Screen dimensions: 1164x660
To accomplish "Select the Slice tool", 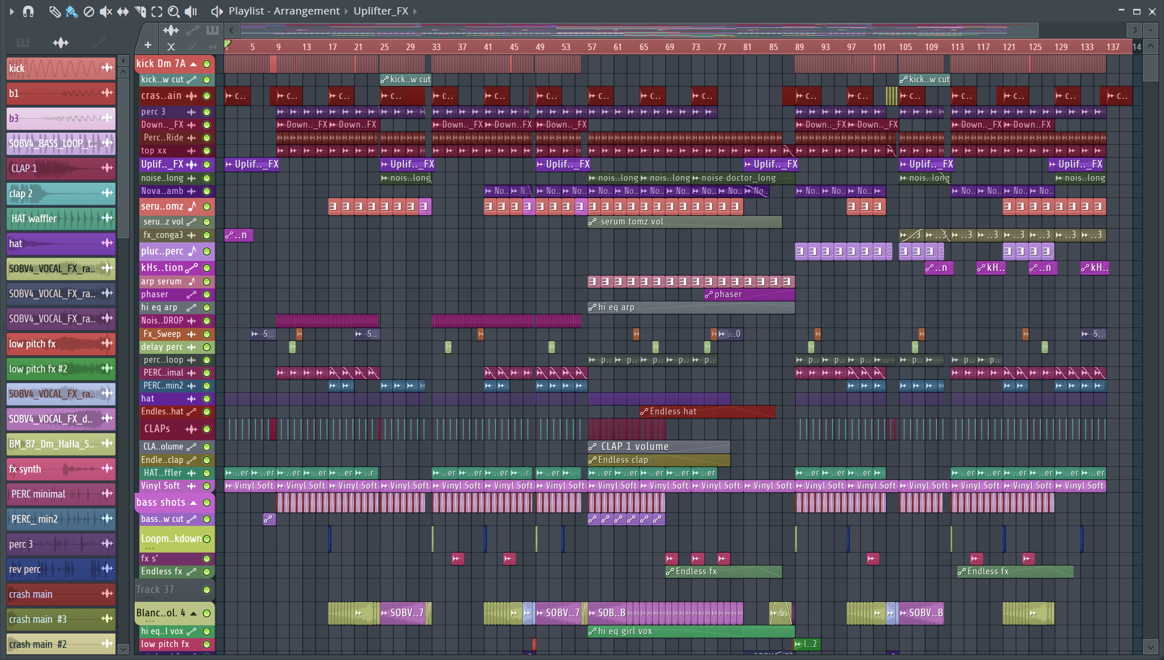I will pyautogui.click(x=140, y=11).
